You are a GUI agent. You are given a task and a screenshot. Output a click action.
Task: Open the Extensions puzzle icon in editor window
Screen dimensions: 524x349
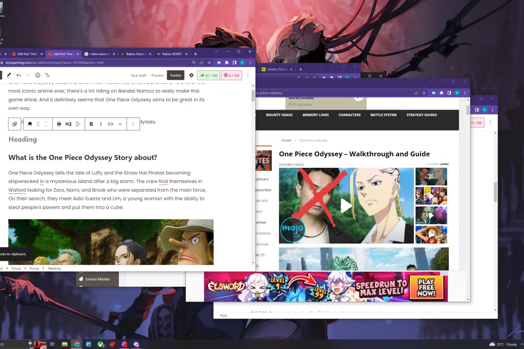pos(226,62)
